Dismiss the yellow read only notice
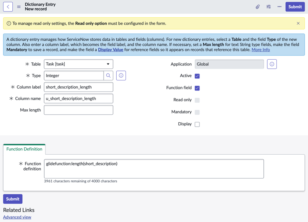The width and height of the screenshot is (308, 222). tap(298, 23)
